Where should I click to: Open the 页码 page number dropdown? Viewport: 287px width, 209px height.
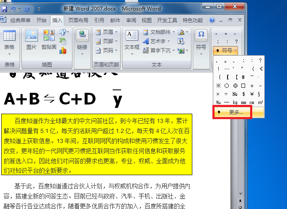click(x=106, y=51)
